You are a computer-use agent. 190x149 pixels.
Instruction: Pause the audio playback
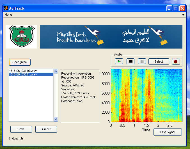142,61
